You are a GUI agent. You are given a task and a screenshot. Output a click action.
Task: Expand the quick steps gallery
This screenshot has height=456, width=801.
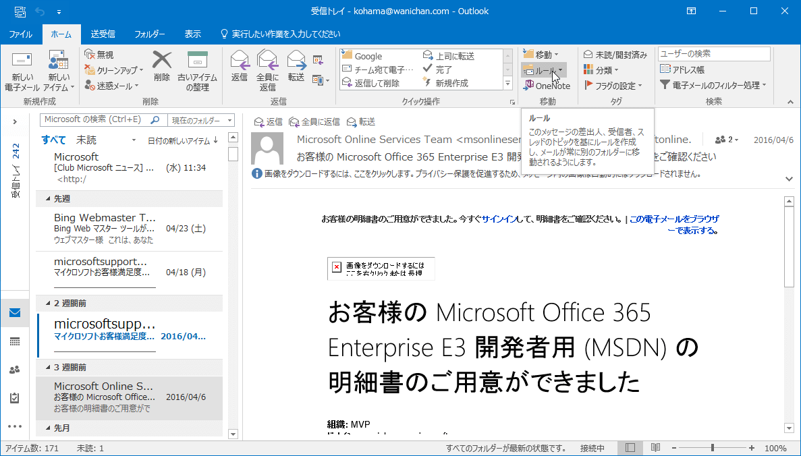tap(507, 83)
